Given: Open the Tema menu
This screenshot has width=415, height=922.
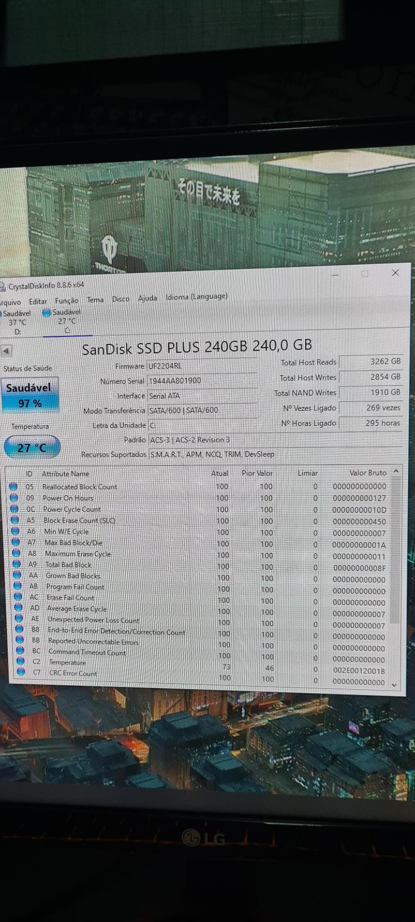Looking at the screenshot, I should (x=95, y=299).
